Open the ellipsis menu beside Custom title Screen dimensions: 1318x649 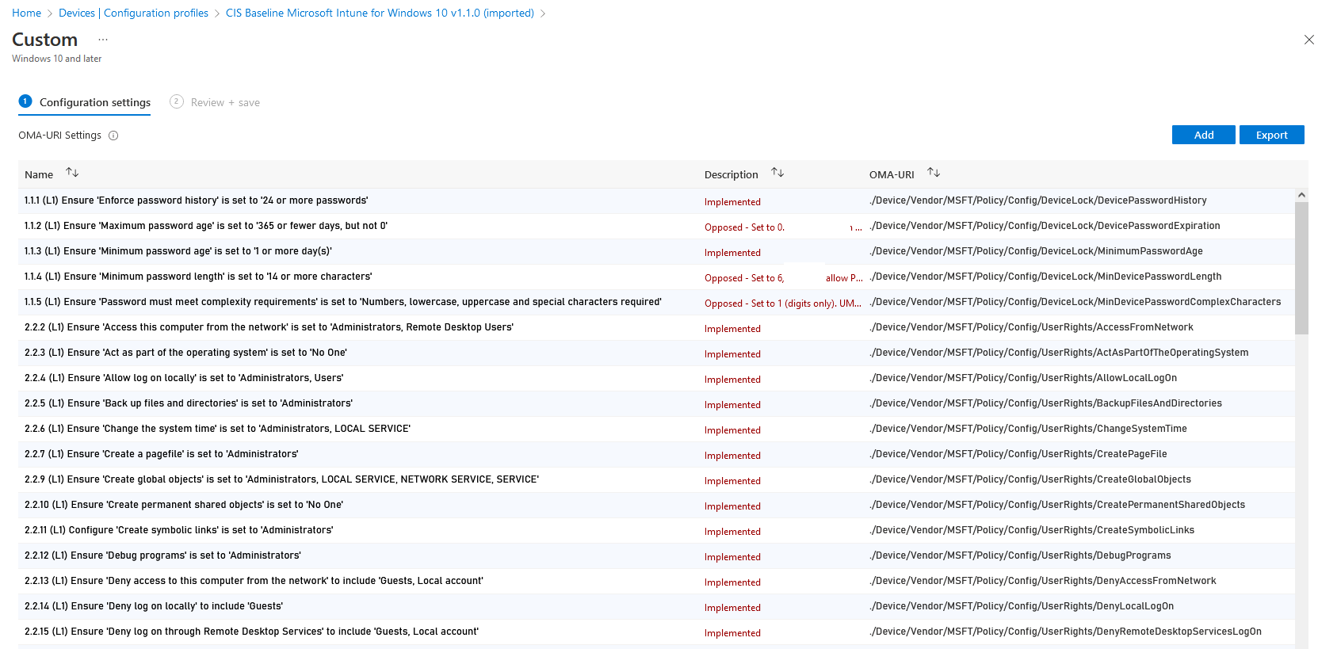(103, 40)
